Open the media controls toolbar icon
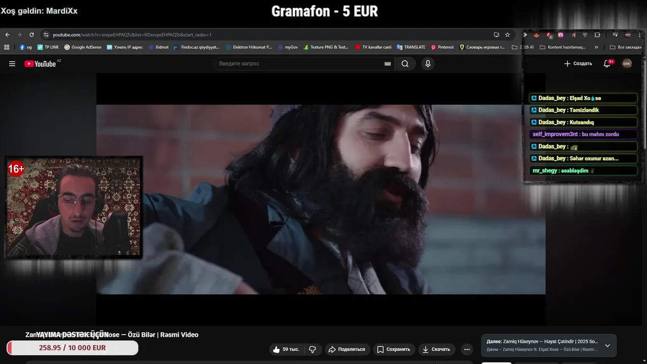The height and width of the screenshot is (364, 647). (x=615, y=35)
